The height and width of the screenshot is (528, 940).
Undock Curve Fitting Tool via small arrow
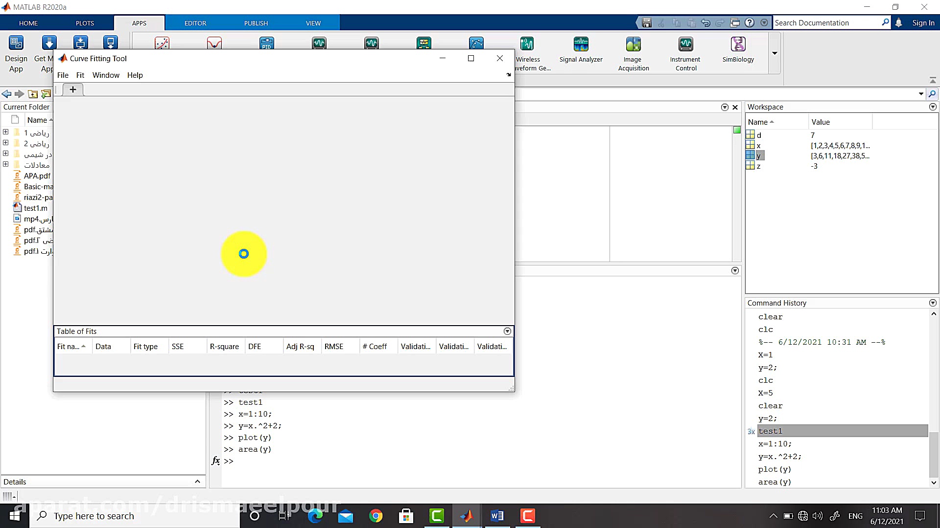coord(509,75)
